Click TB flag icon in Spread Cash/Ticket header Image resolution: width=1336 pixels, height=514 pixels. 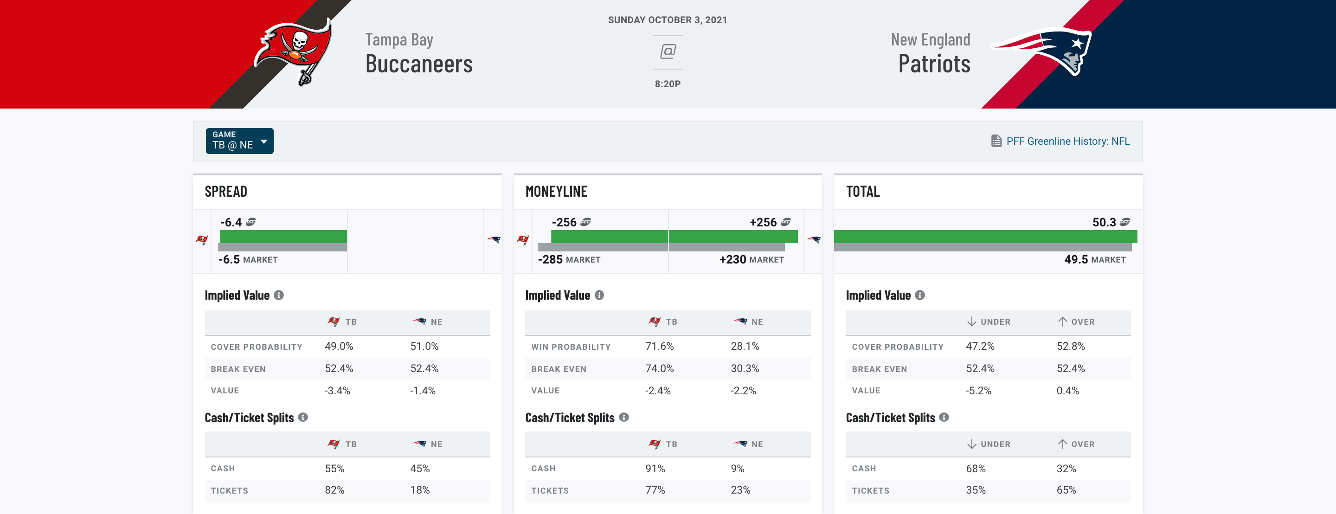coord(334,444)
